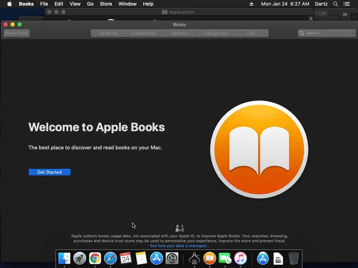Click the Books icon in the Dock
The image size is (358, 268).
210,259
